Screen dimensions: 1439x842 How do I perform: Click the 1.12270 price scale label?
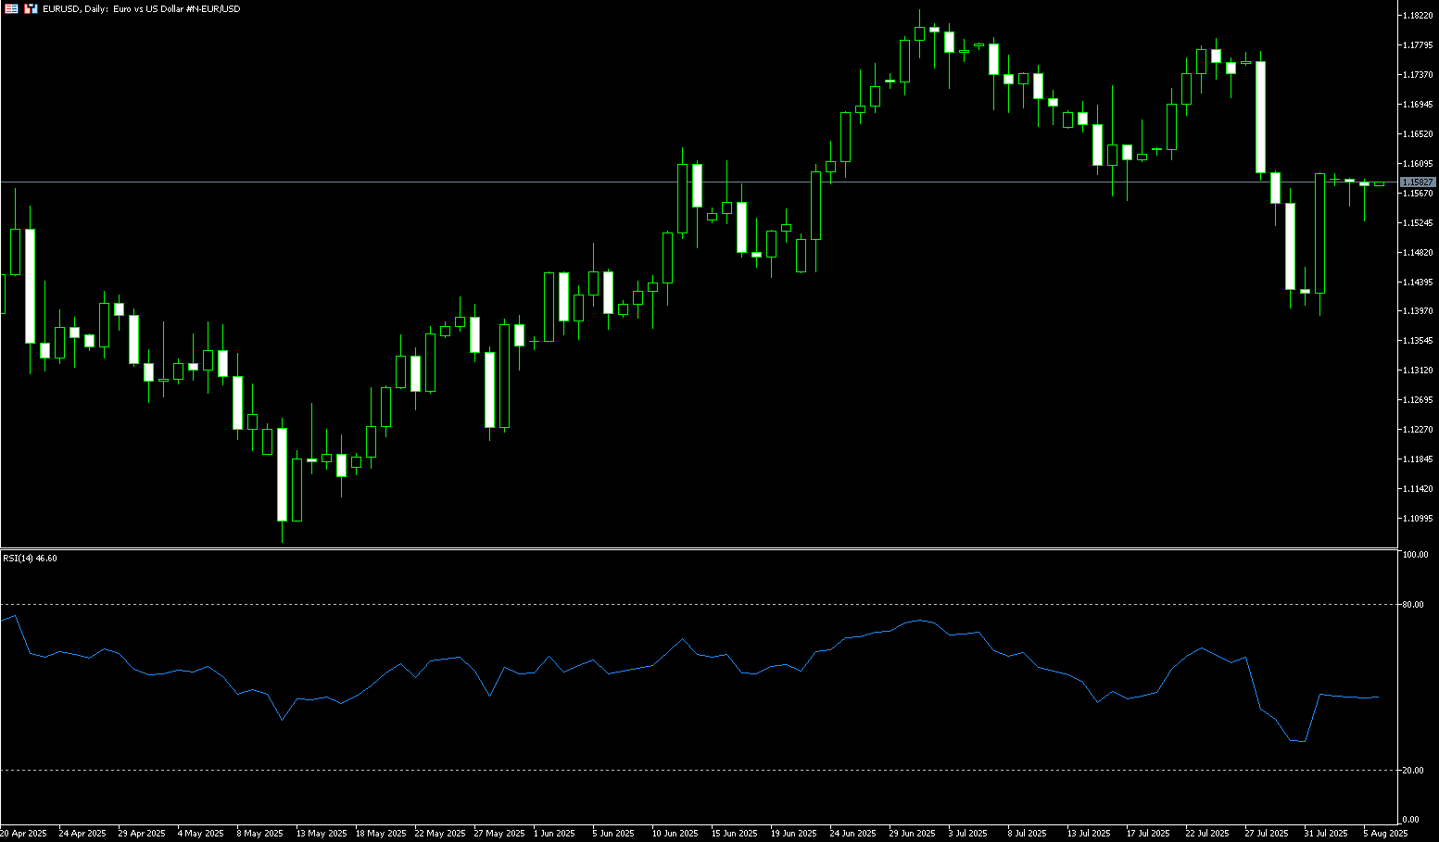point(1419,430)
